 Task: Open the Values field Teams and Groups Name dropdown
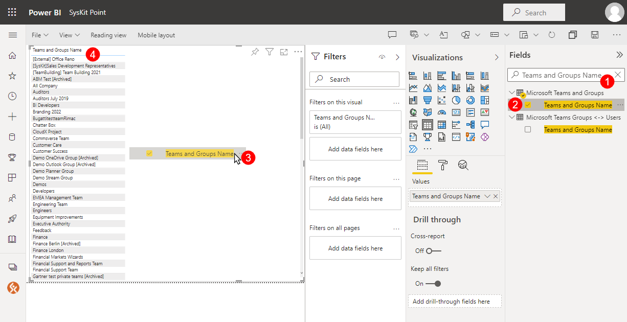[x=487, y=196]
